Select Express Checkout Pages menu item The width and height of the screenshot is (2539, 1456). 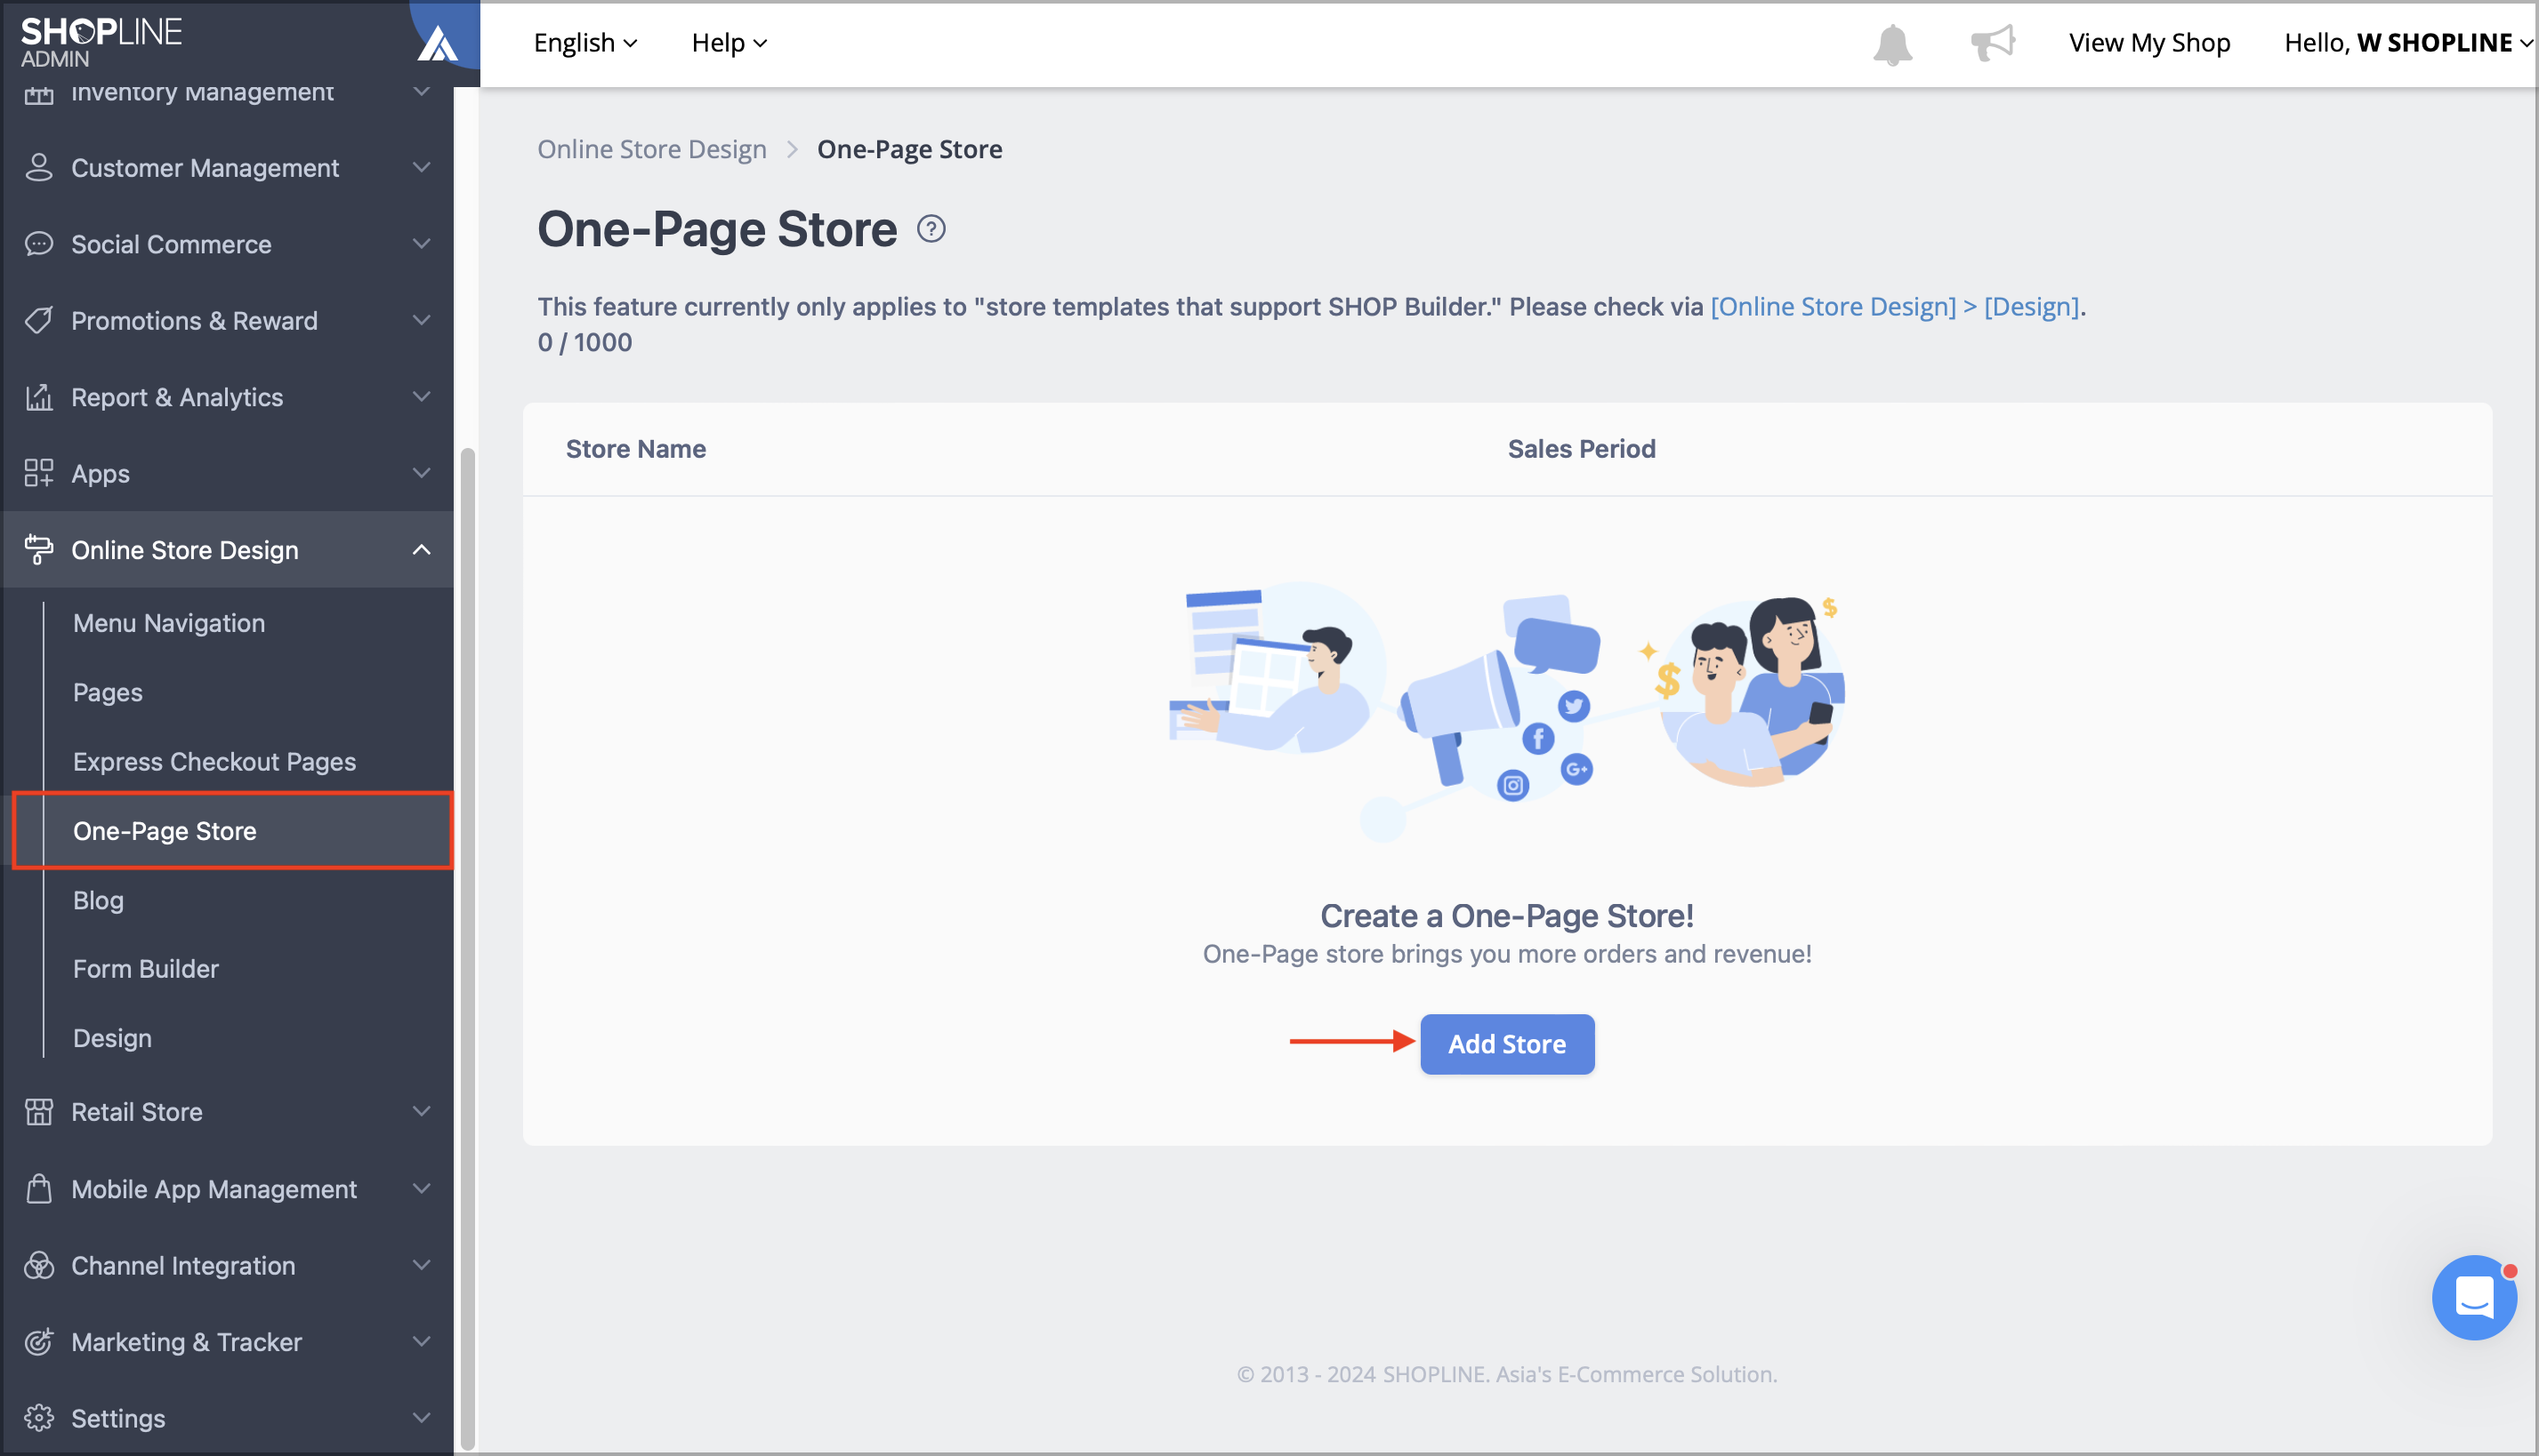[x=214, y=761]
